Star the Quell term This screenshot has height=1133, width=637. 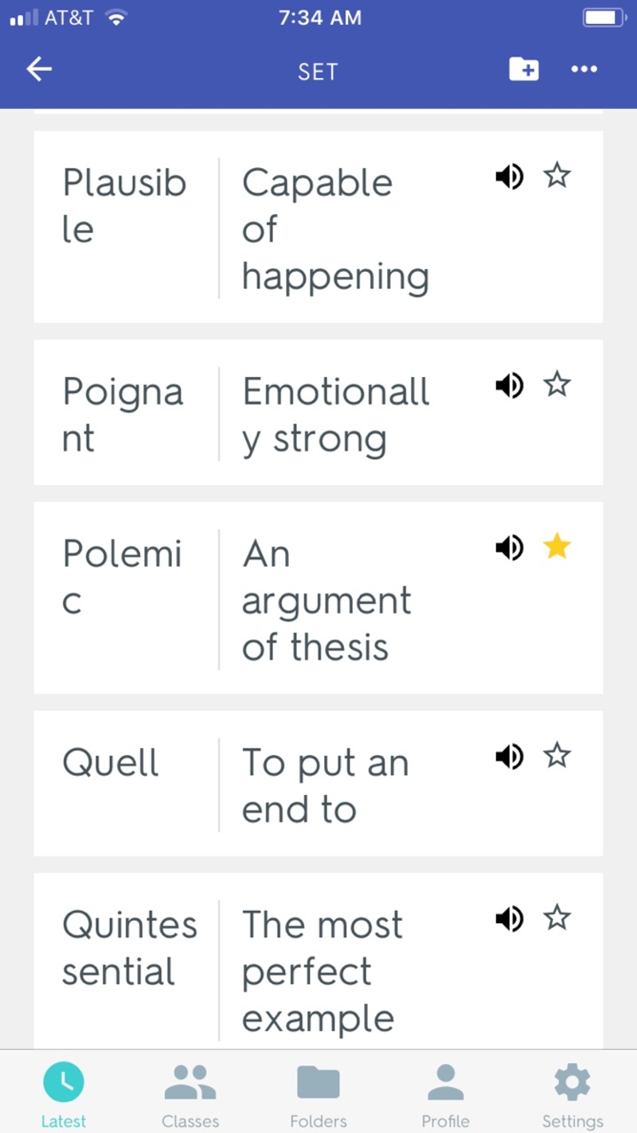tap(557, 756)
